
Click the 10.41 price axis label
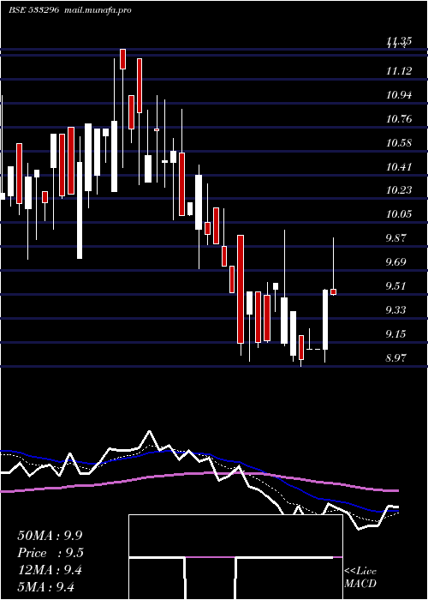coord(399,167)
